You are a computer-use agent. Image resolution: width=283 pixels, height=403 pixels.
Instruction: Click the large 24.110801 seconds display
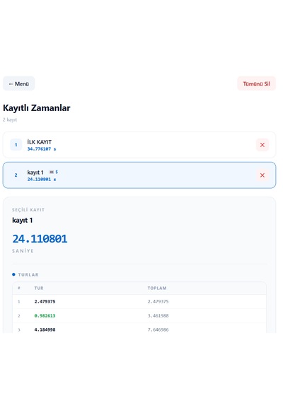40,239
